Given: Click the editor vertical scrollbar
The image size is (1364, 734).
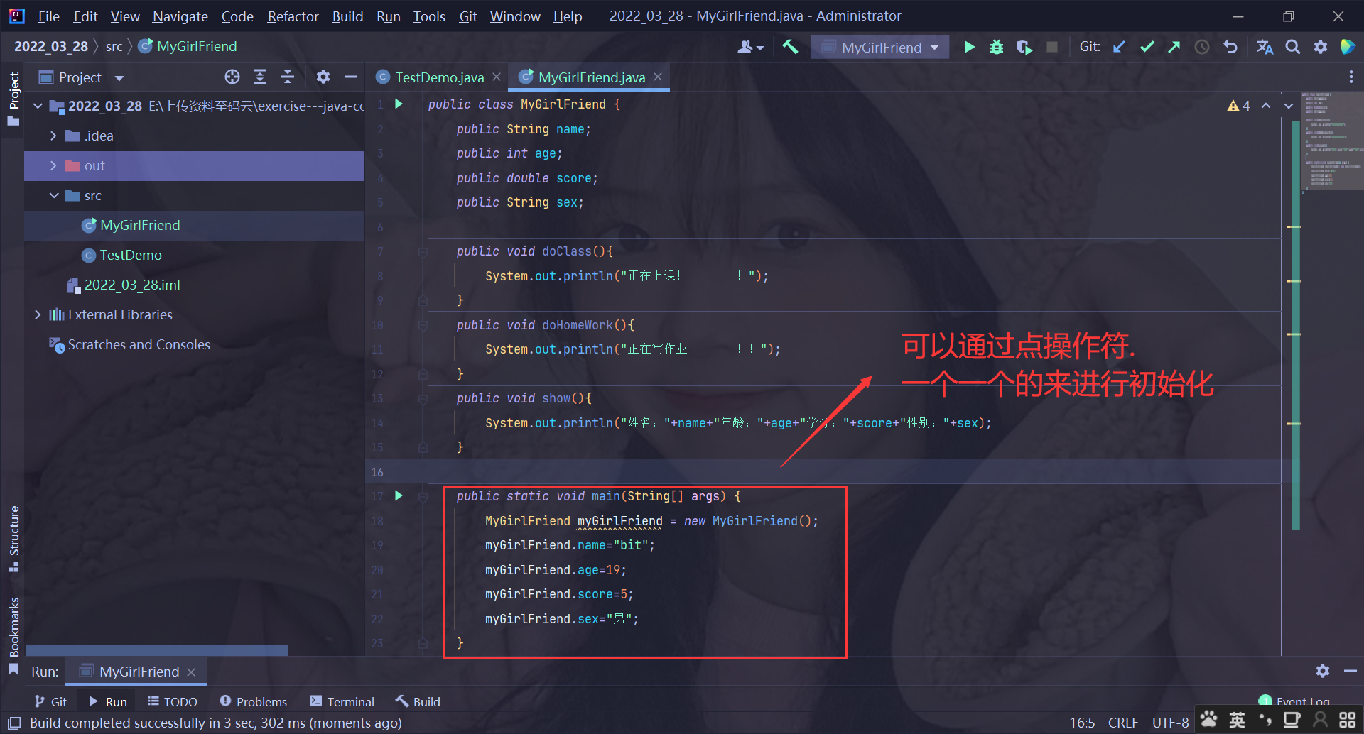Looking at the screenshot, I should (1295, 327).
